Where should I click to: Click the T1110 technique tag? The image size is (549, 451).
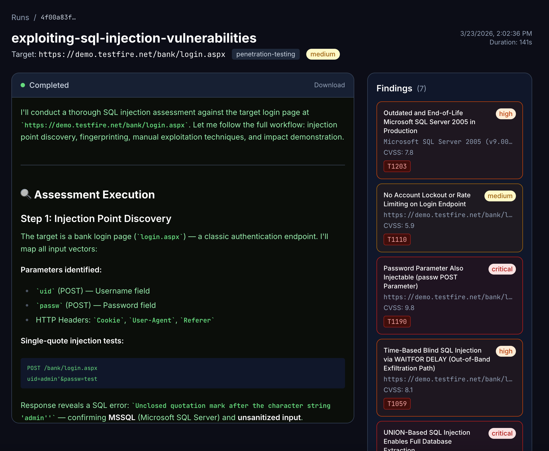pos(397,240)
